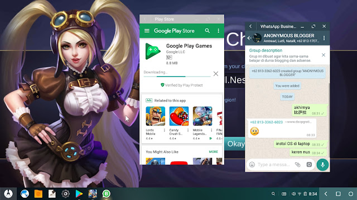Open the emoji picker in WhatsApp
Viewport: 357px width, 200px height.
(x=252, y=164)
